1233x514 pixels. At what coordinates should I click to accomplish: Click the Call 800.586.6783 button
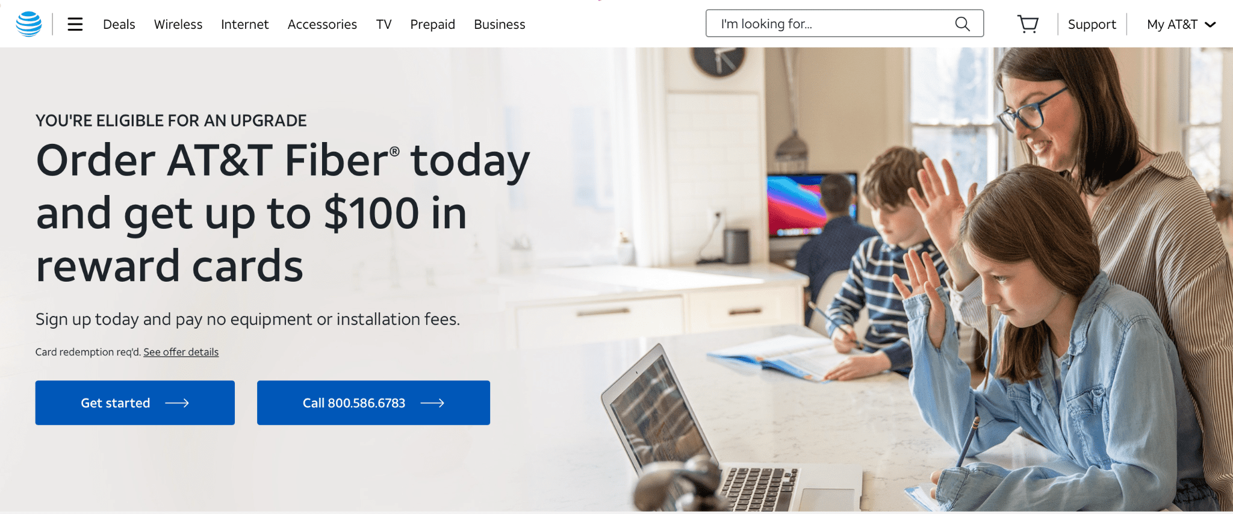coord(373,403)
